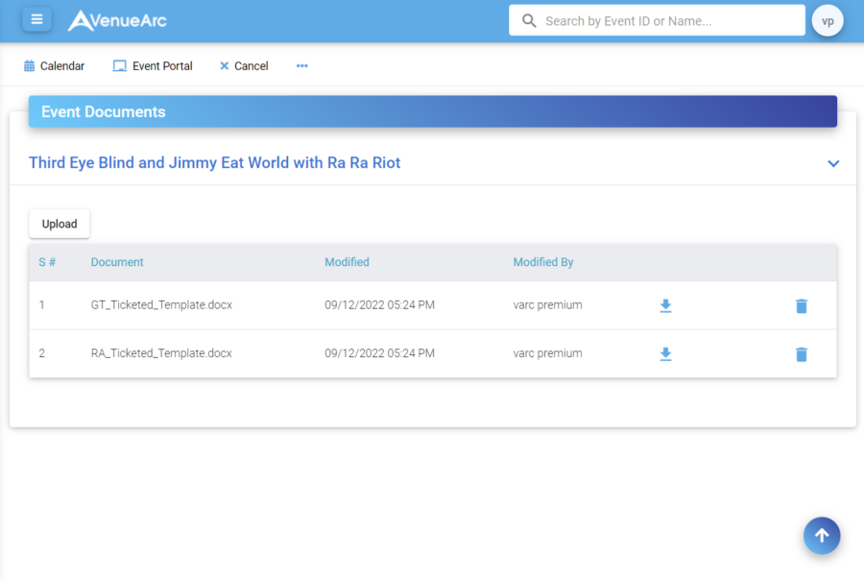Click the scroll-to-top arrow button
Screen dimensions: 864x580
pos(821,536)
